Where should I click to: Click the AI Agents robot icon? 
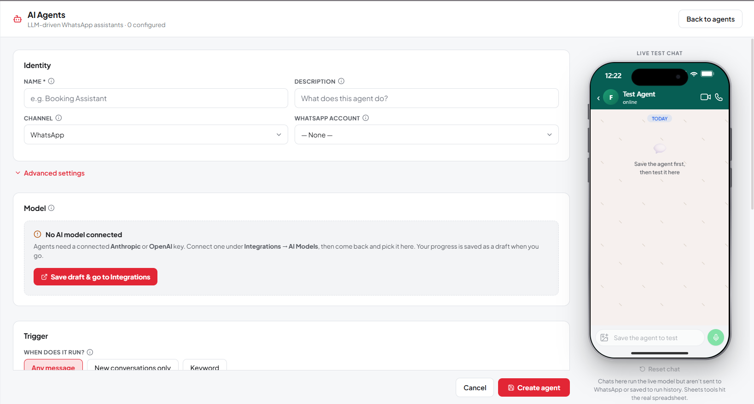pos(17,19)
